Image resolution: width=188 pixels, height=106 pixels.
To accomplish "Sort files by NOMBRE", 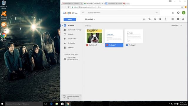I will [174, 25].
